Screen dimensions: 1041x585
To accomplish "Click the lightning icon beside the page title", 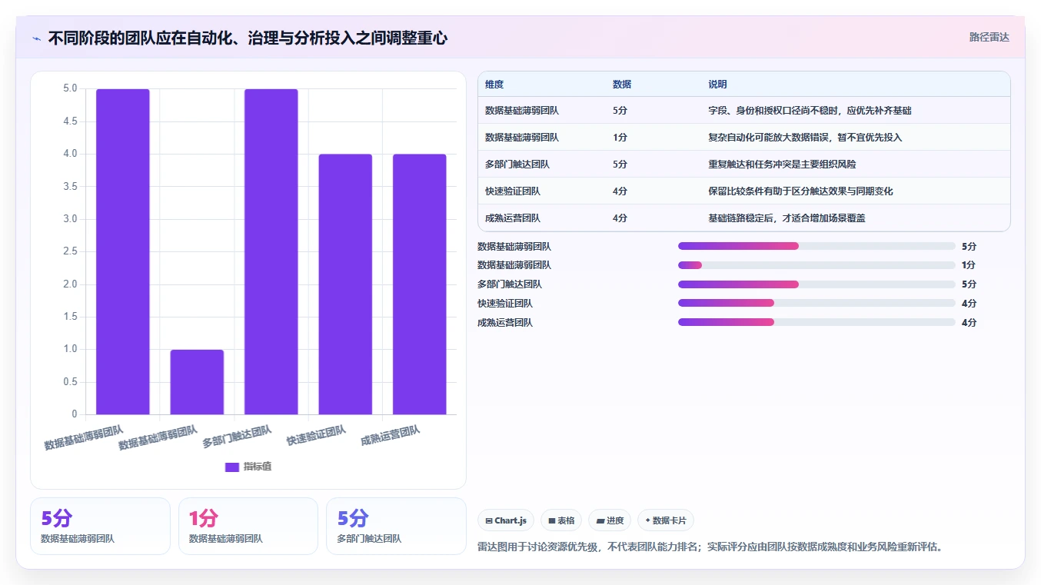I will pos(36,38).
